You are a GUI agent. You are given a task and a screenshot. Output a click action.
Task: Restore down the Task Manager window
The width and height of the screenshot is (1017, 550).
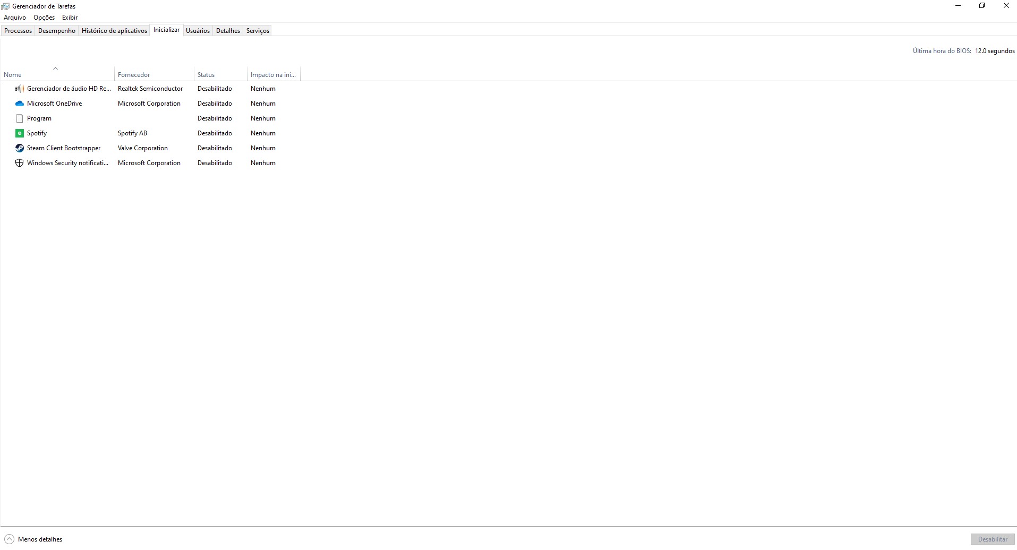[x=982, y=6]
